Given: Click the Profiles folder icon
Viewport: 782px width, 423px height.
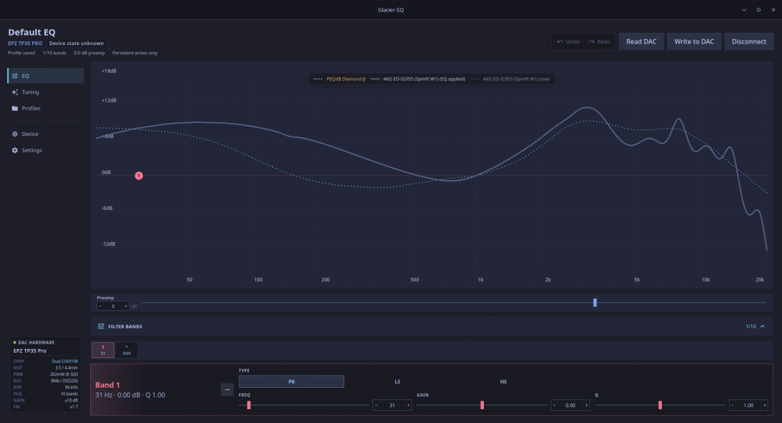Looking at the screenshot, I should click(x=15, y=108).
